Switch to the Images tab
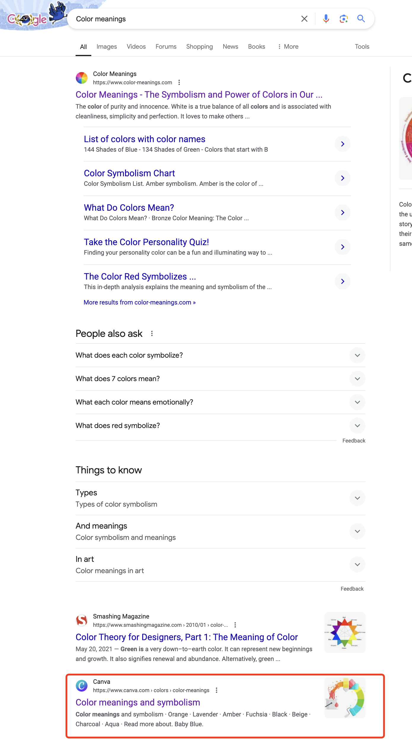The height and width of the screenshot is (739, 412). (x=107, y=47)
